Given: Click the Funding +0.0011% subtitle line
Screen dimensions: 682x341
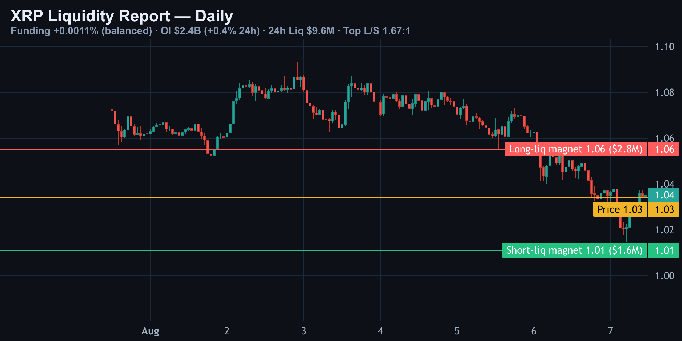Looking at the screenshot, I should coord(210,31).
